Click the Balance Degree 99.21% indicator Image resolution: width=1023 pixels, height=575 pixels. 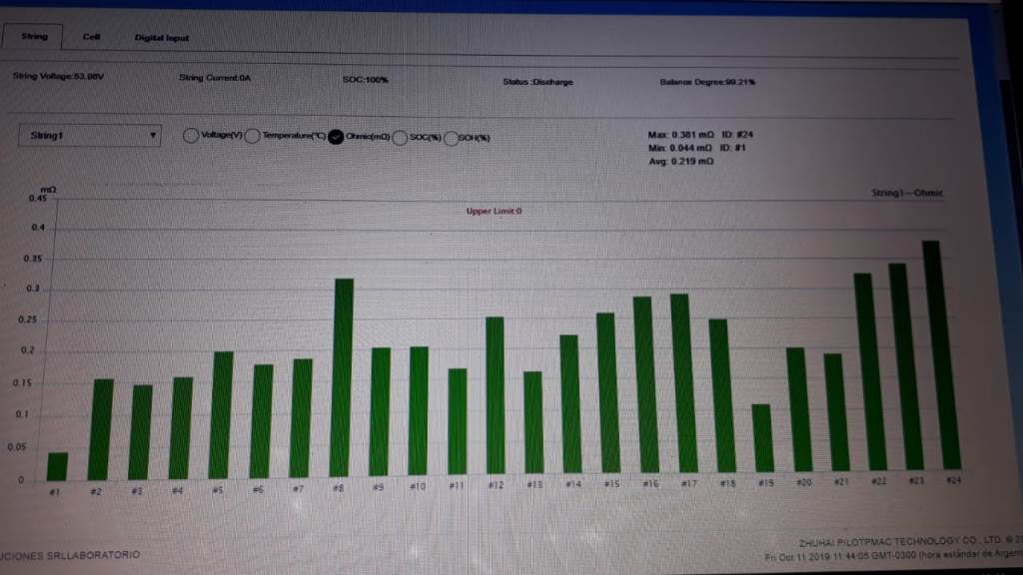(709, 82)
